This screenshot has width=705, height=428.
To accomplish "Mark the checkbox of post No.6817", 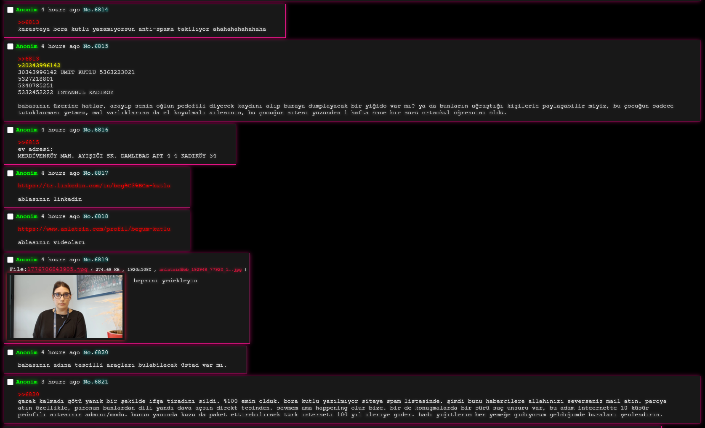I will 11,173.
